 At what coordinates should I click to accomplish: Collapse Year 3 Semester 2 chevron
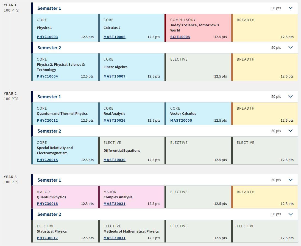pyautogui.click(x=291, y=214)
